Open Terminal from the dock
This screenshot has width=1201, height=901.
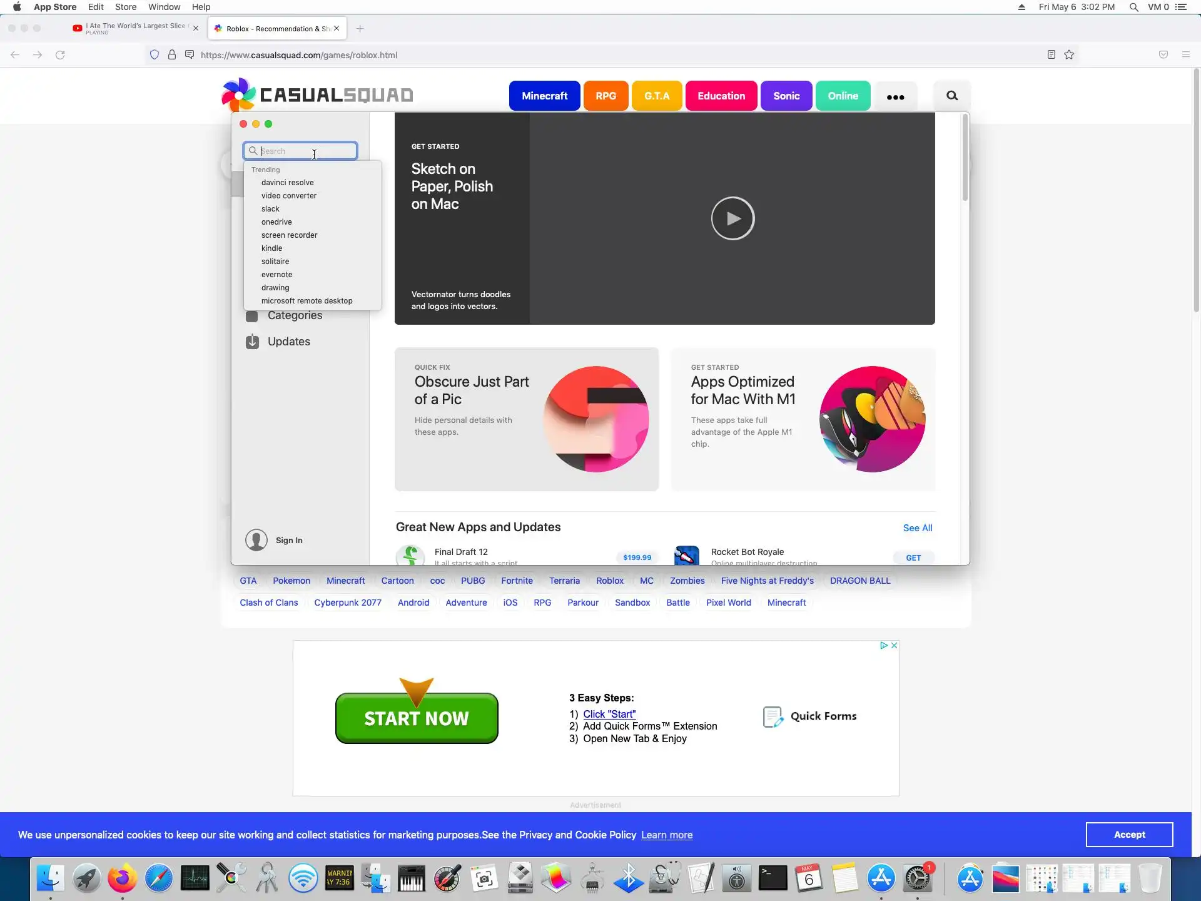[773, 878]
